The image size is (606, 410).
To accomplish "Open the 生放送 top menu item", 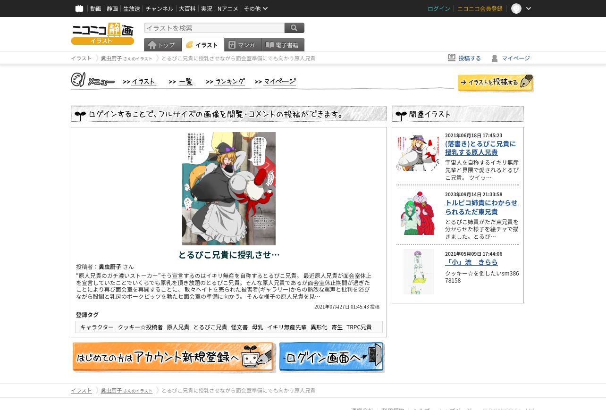I will [x=132, y=8].
